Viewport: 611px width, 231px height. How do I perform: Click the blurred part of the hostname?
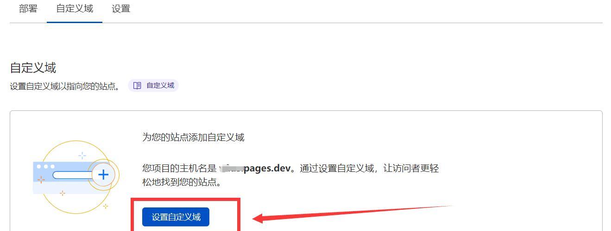coord(231,168)
